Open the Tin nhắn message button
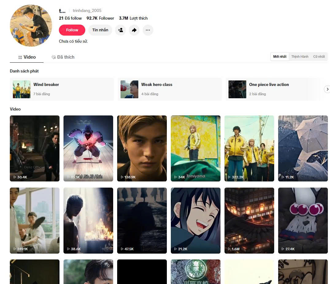The height and width of the screenshot is (284, 330). (x=100, y=30)
